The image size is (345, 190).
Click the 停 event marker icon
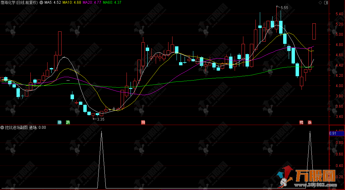[59, 123]
